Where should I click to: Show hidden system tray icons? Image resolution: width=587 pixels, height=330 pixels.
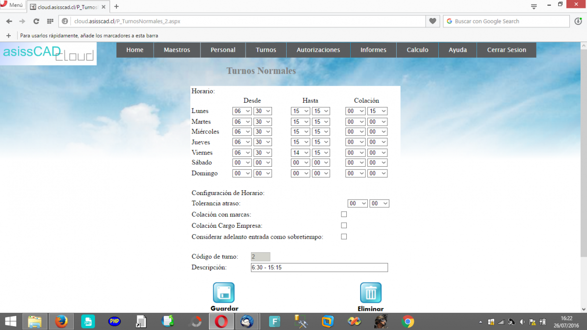point(481,322)
